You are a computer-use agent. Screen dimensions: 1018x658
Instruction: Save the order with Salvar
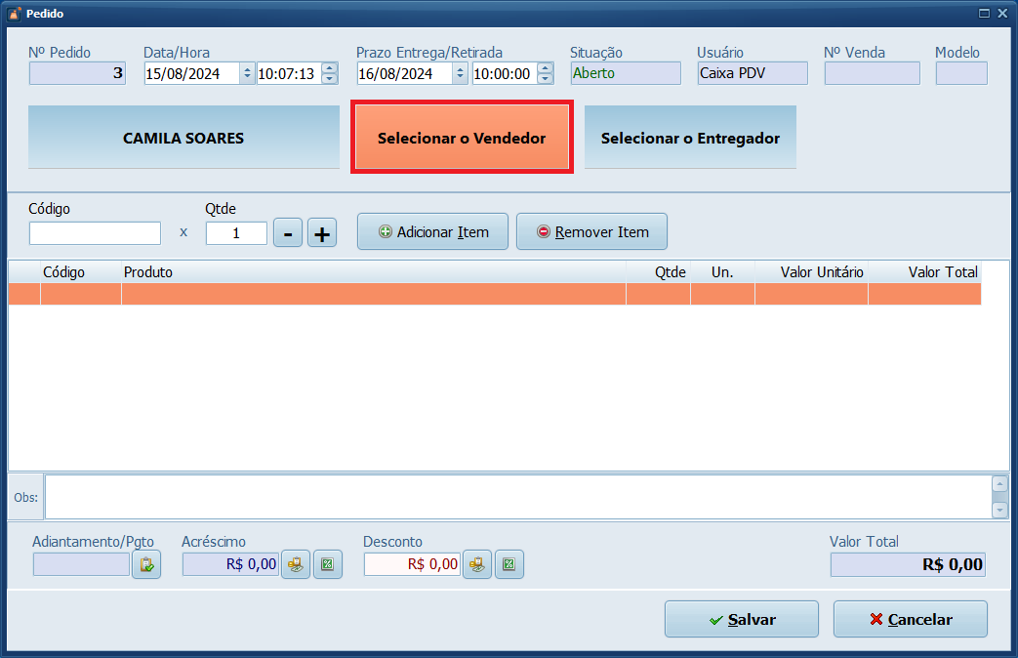tap(741, 619)
